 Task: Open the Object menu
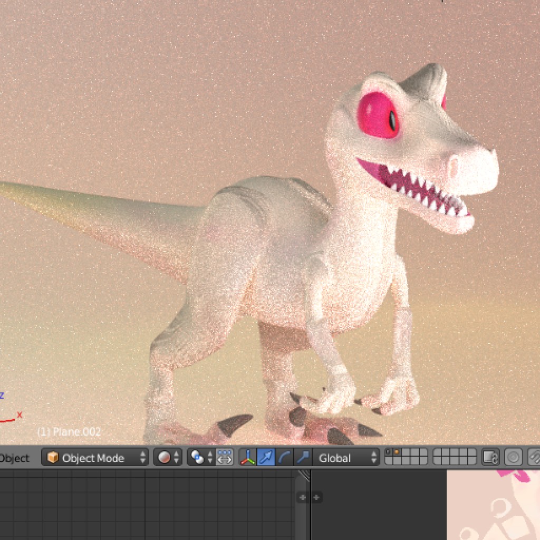click(14, 458)
